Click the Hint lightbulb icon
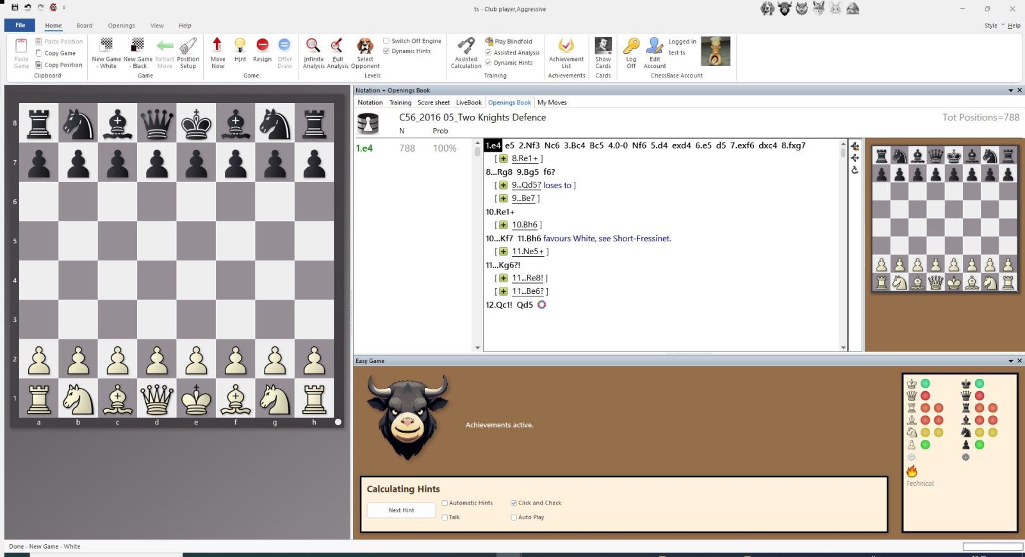Screen dimensions: 1025x557 240,46
